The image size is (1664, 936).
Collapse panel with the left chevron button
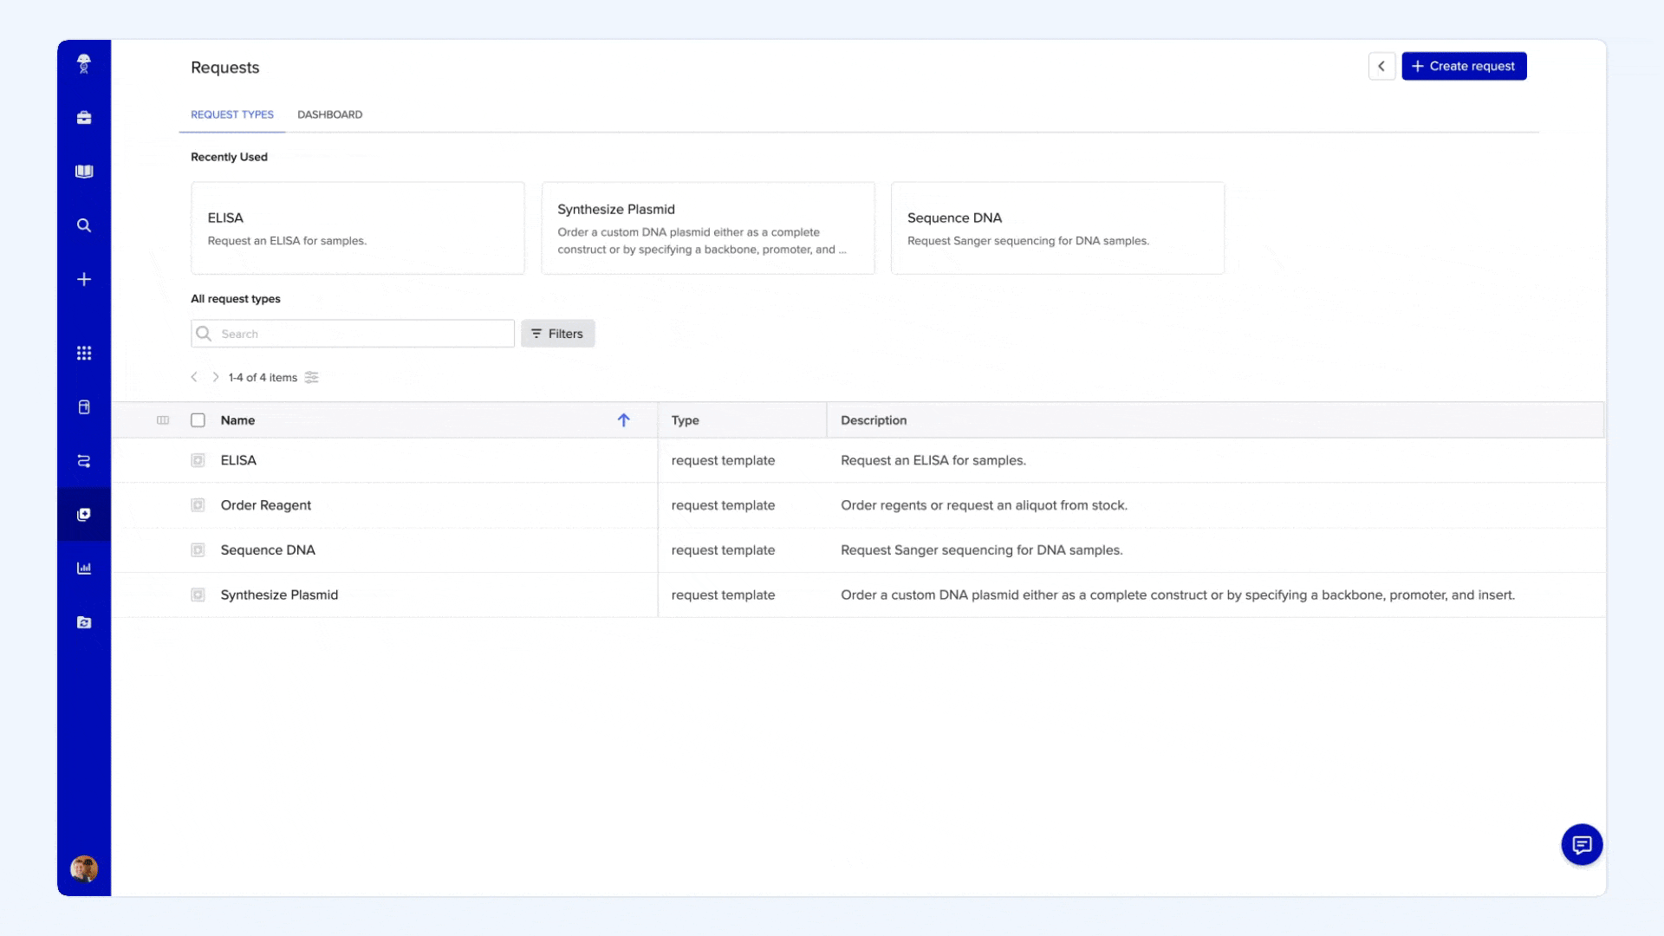pyautogui.click(x=1381, y=66)
